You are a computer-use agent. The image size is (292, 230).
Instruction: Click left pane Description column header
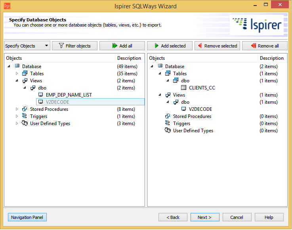pos(130,58)
